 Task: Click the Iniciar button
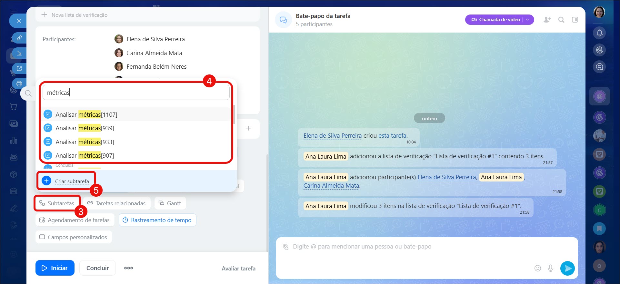point(55,268)
